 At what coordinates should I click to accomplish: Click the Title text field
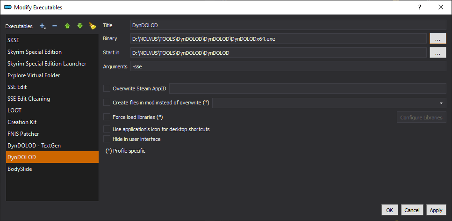[x=288, y=25]
